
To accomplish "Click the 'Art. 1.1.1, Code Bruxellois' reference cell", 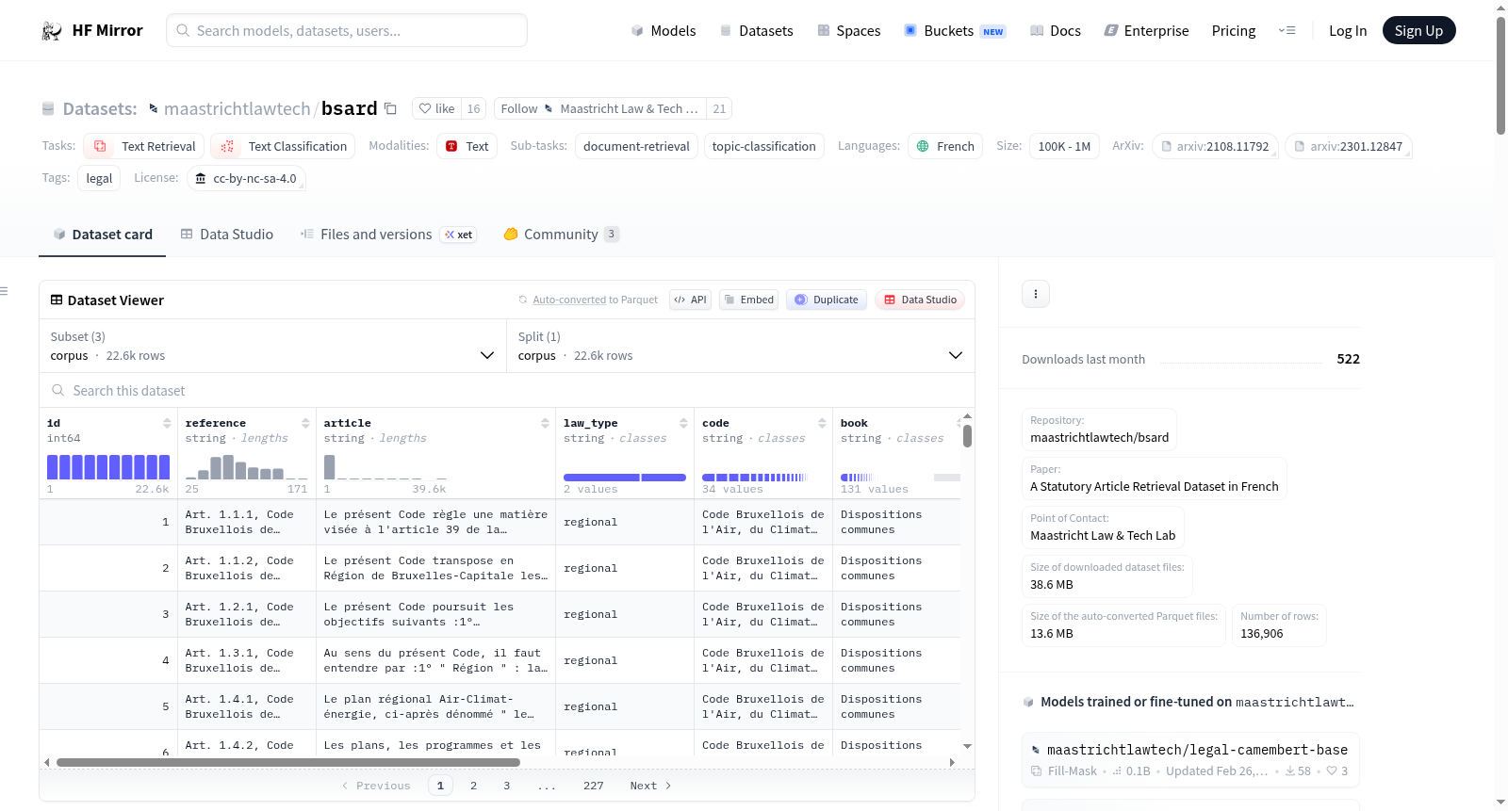I will pos(247,523).
